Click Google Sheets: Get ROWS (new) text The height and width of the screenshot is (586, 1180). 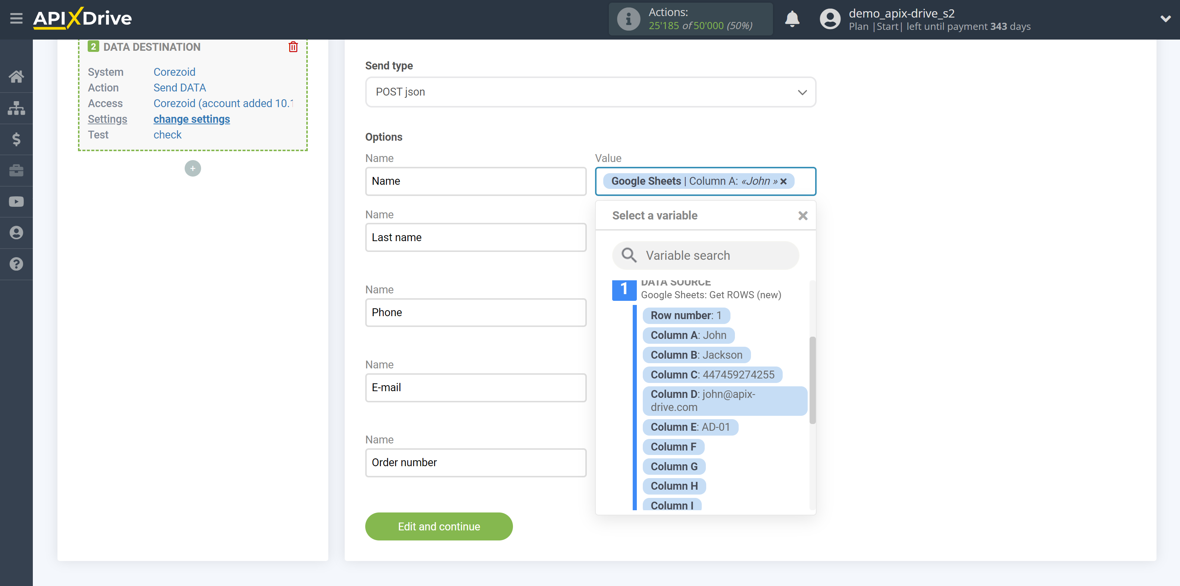pyautogui.click(x=710, y=295)
